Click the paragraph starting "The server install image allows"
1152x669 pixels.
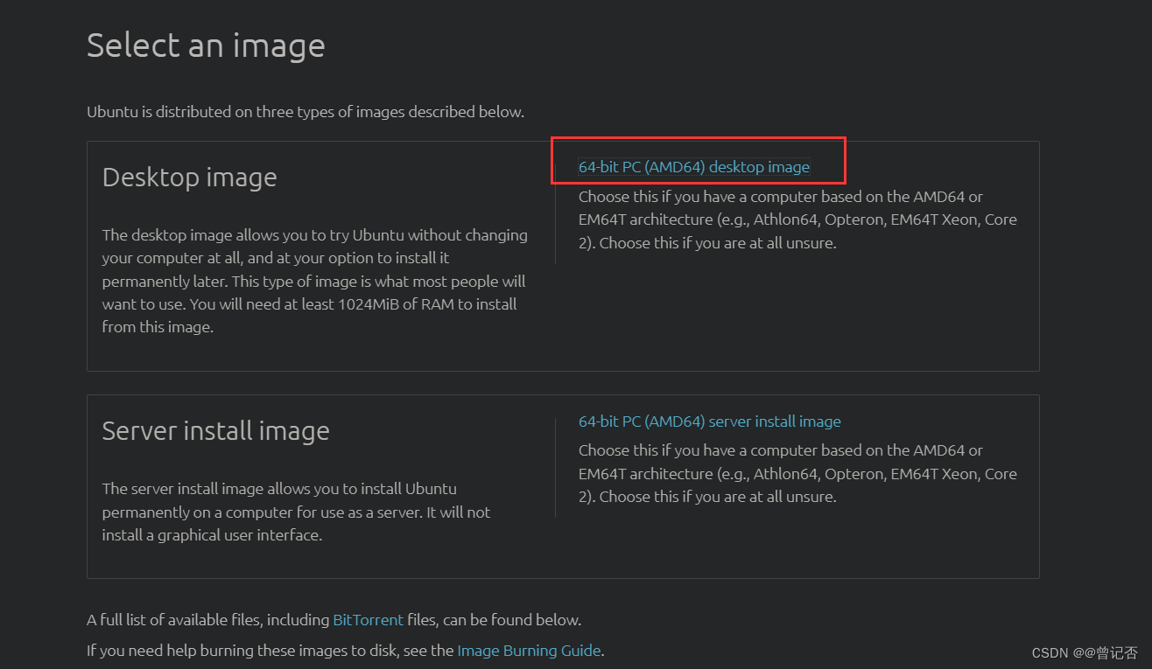click(x=296, y=512)
